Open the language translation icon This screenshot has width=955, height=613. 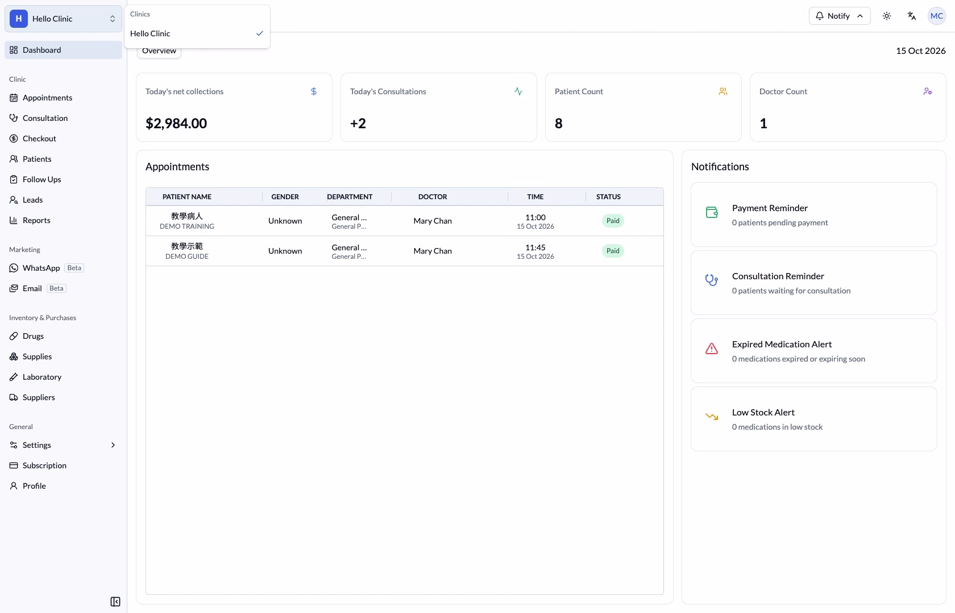tap(912, 16)
